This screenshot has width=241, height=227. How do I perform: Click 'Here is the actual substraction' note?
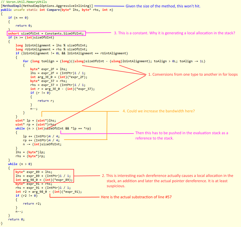(x=136, y=197)
